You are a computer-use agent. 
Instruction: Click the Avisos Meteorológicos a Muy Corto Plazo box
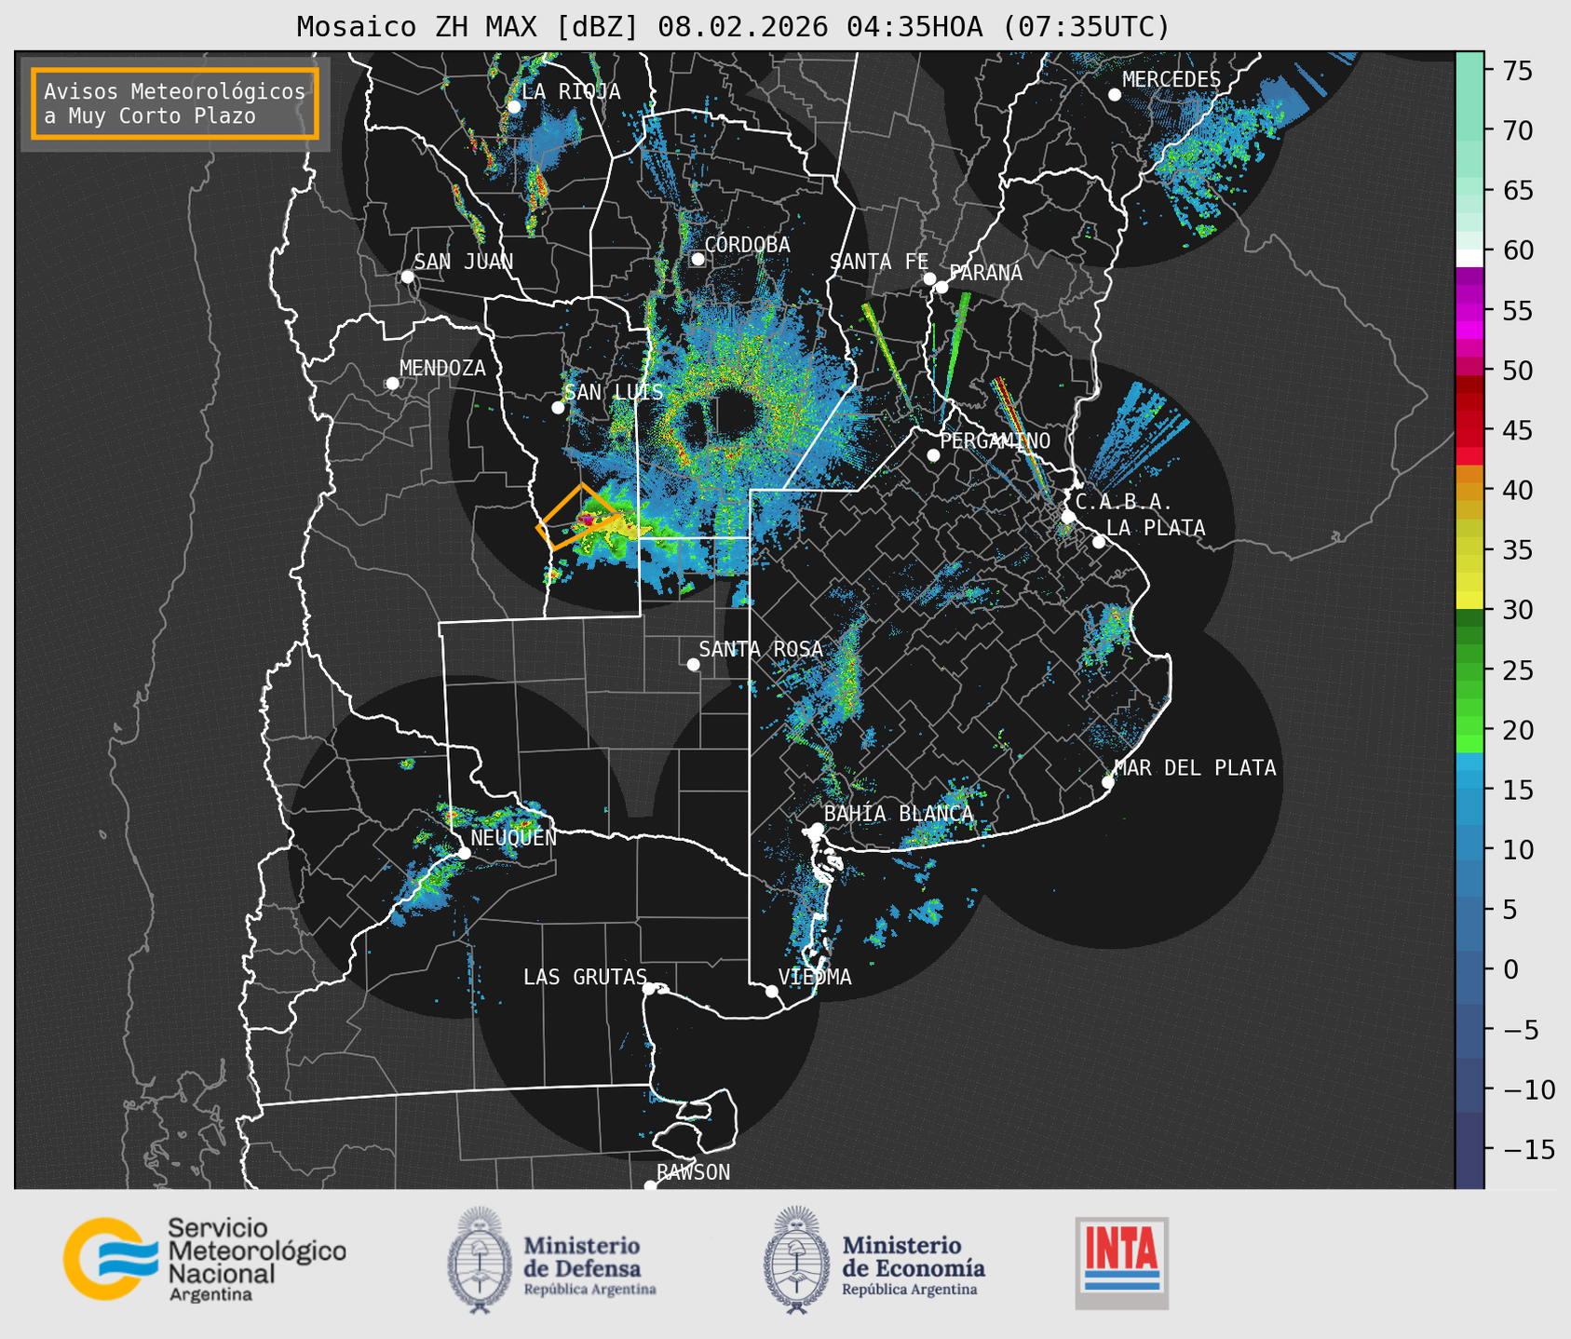point(175,103)
